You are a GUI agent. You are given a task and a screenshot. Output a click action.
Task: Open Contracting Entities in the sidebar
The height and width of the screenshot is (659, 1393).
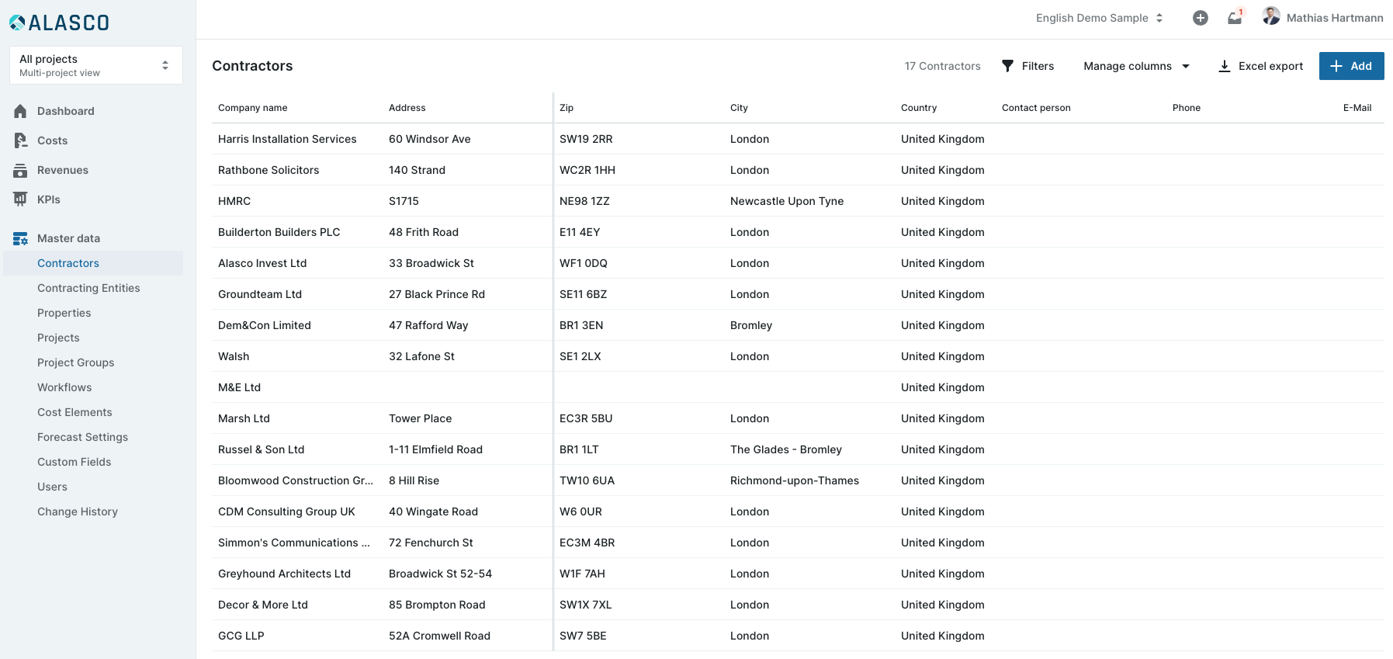click(88, 288)
